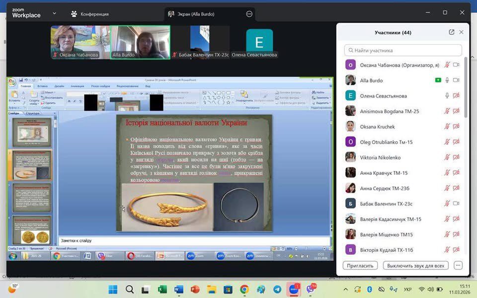Toggle Анна Кравчук's disabled camera icon
The image size is (477, 298).
(456, 173)
